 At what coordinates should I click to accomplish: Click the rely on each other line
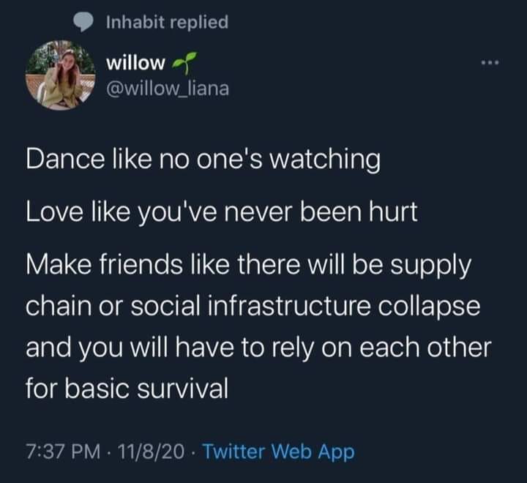(x=259, y=348)
